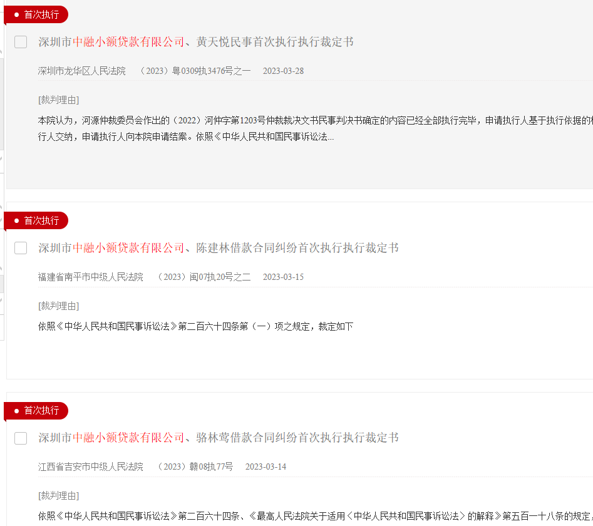Click the red dot inside the top badge
This screenshot has width=593, height=526.
click(x=16, y=14)
